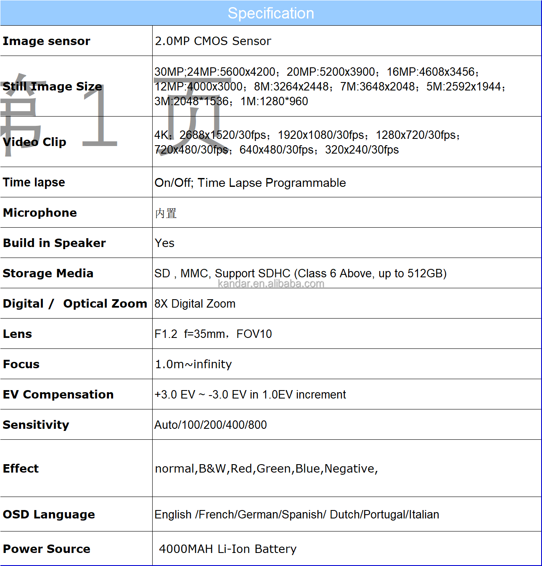Select the 'Storage Media' label

tap(48, 273)
